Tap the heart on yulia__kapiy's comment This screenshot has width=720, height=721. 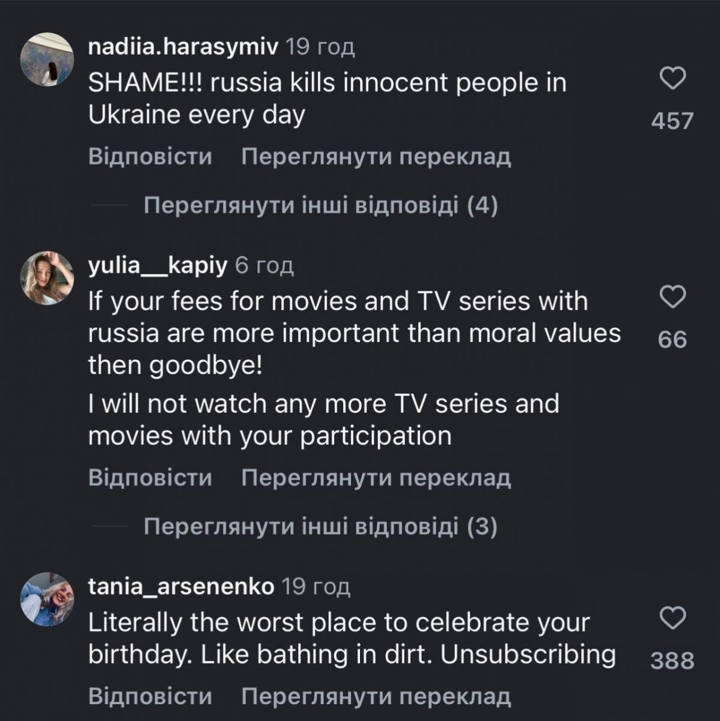point(673,297)
